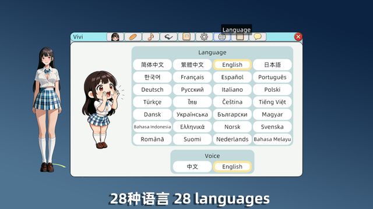The image size is (373, 209).
Task: Set Voice to 中文
Action: pos(192,167)
